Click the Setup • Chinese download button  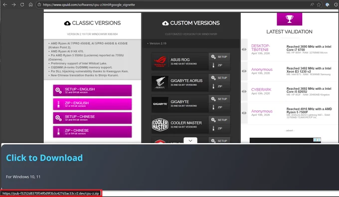(x=92, y=118)
